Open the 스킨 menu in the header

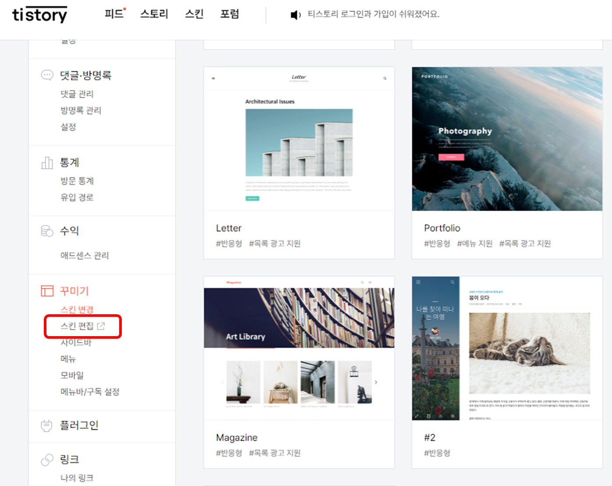[x=194, y=14]
